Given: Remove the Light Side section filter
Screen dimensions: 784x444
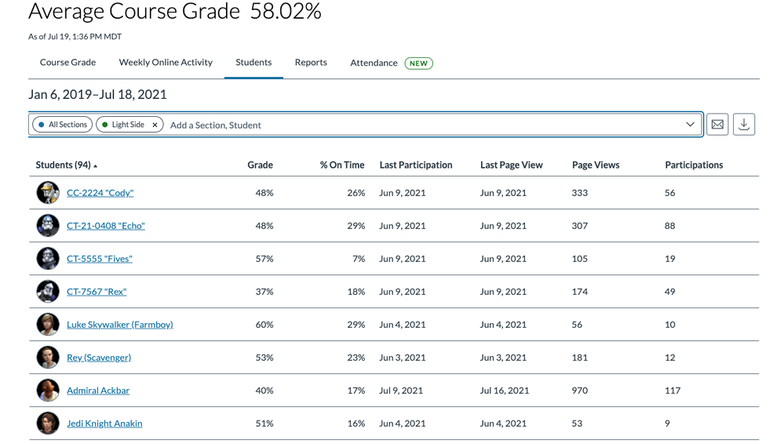Looking at the screenshot, I should point(155,125).
